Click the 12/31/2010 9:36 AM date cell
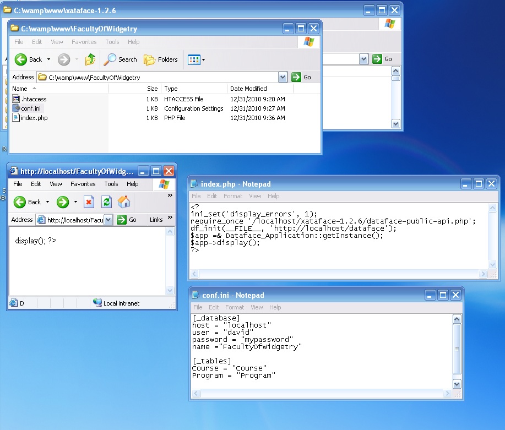This screenshot has width=505, height=430. coord(258,118)
